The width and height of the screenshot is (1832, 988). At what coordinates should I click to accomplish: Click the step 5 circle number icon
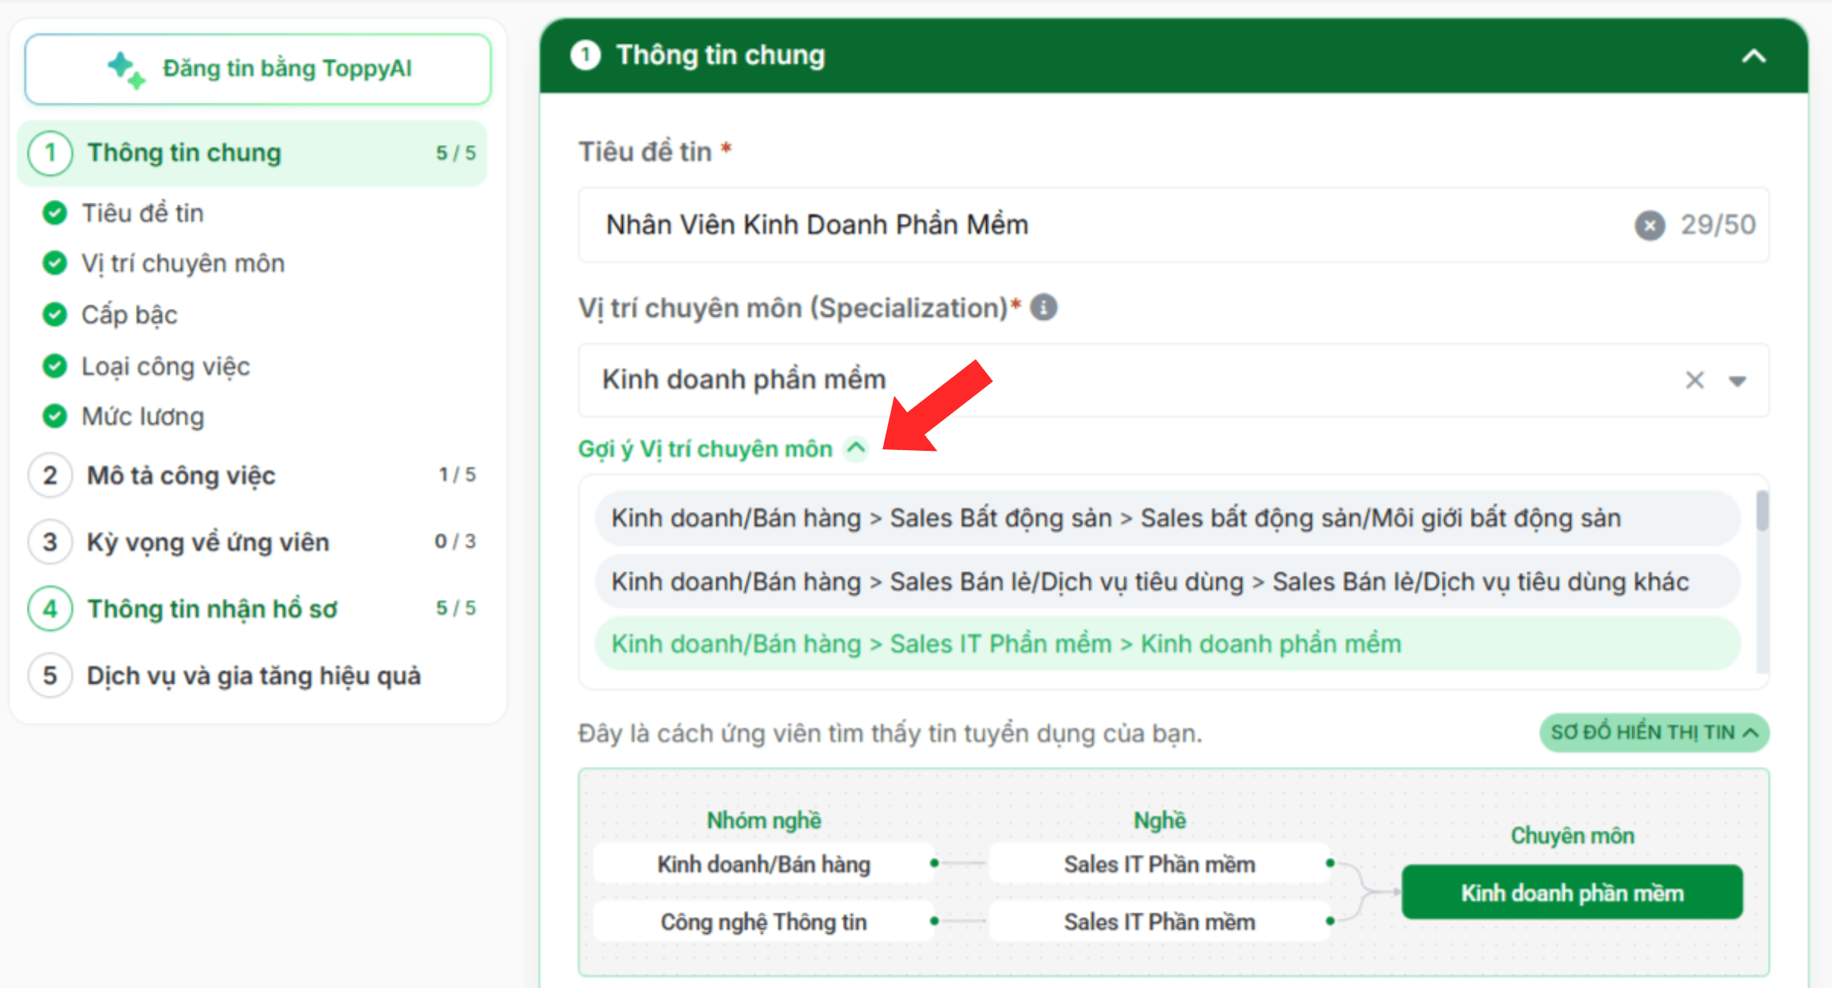(50, 676)
